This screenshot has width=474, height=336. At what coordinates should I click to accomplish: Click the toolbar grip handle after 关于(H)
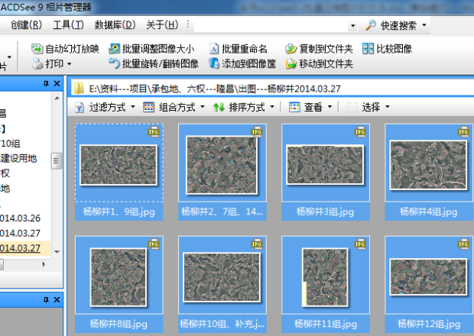[188, 24]
